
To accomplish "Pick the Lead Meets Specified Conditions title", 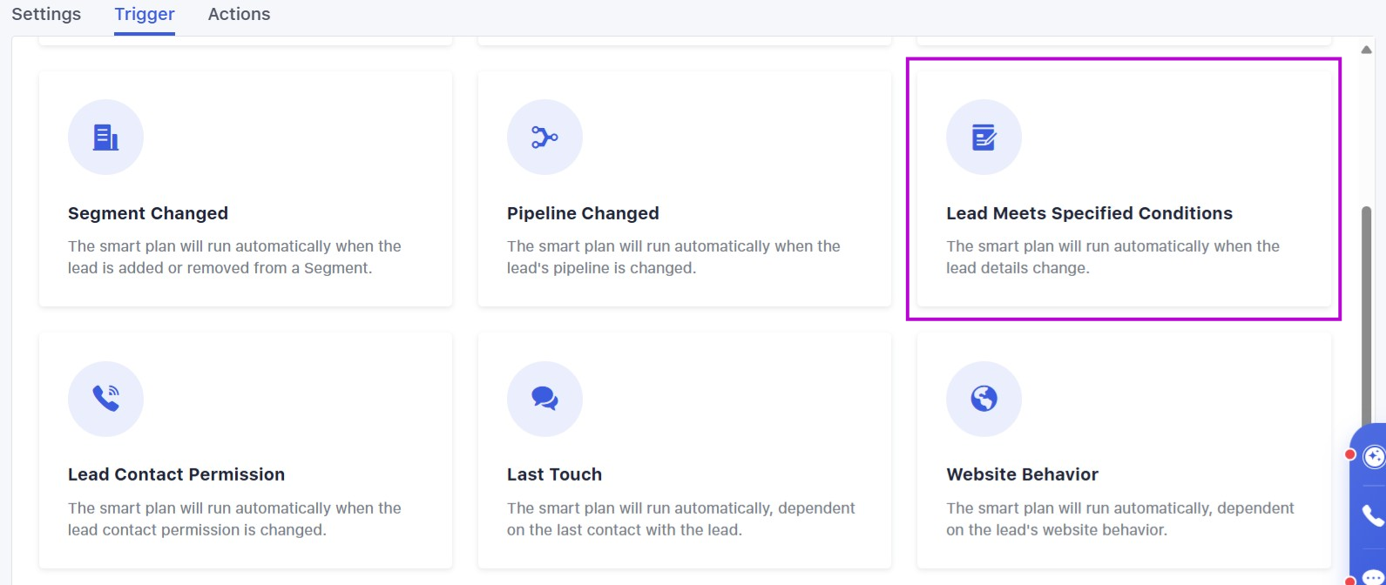I will [1089, 213].
